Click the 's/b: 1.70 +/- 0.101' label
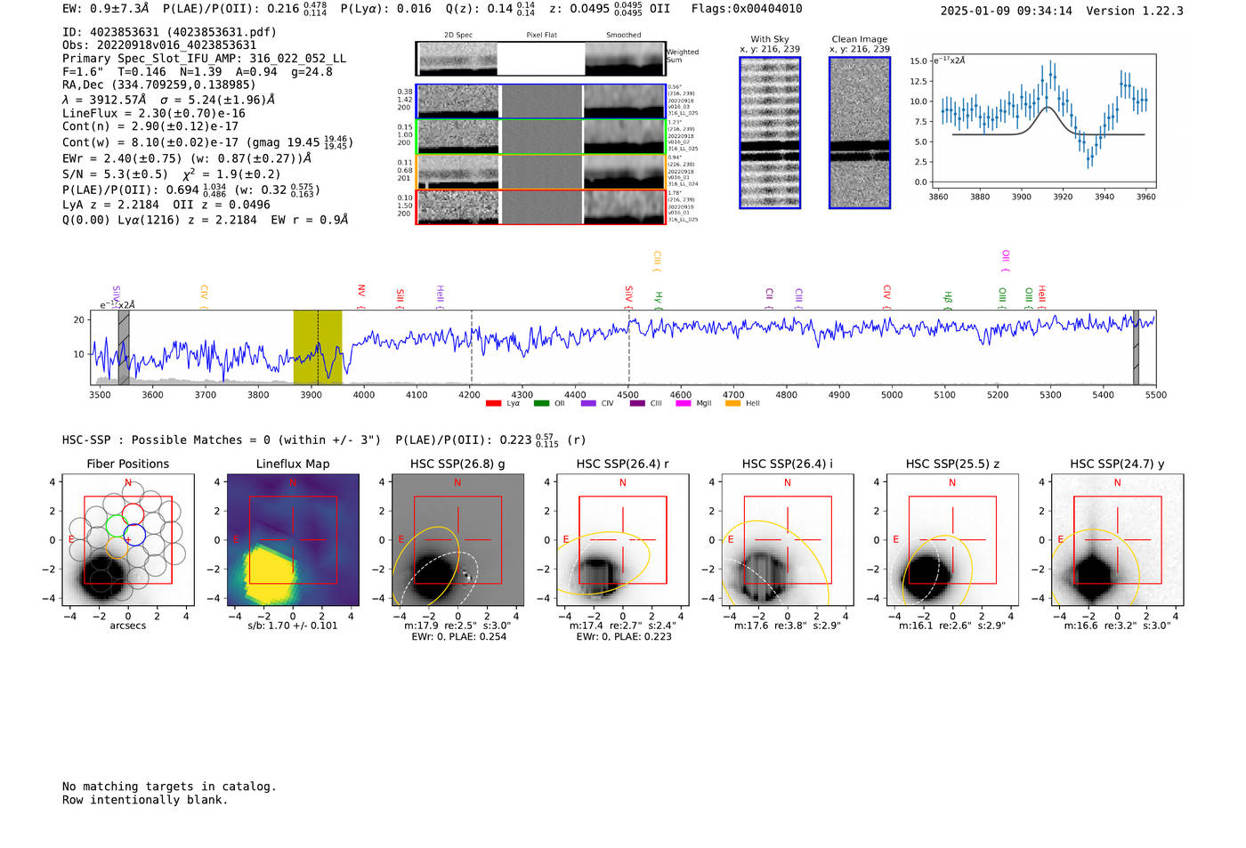 click(293, 626)
